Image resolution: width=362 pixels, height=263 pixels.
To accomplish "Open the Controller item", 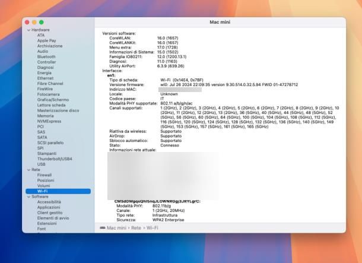I will (47, 62).
